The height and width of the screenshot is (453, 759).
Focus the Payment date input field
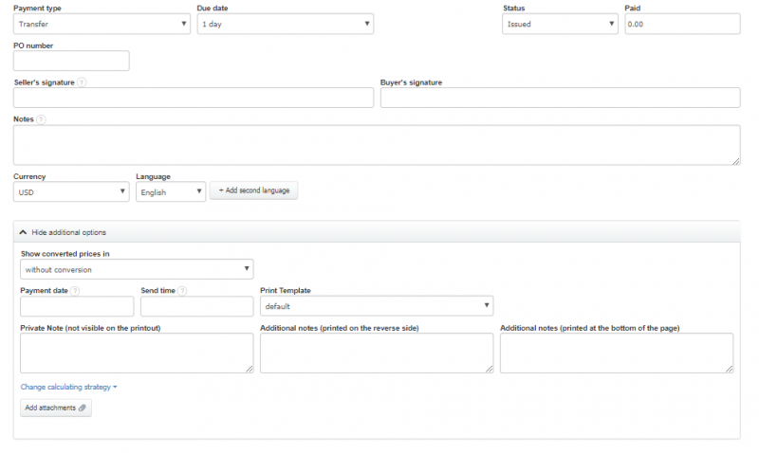(77, 306)
